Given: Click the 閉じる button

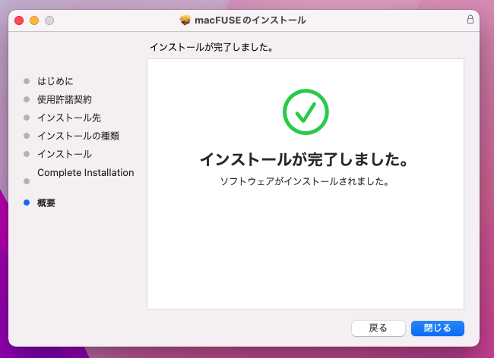Looking at the screenshot, I should tap(437, 328).
